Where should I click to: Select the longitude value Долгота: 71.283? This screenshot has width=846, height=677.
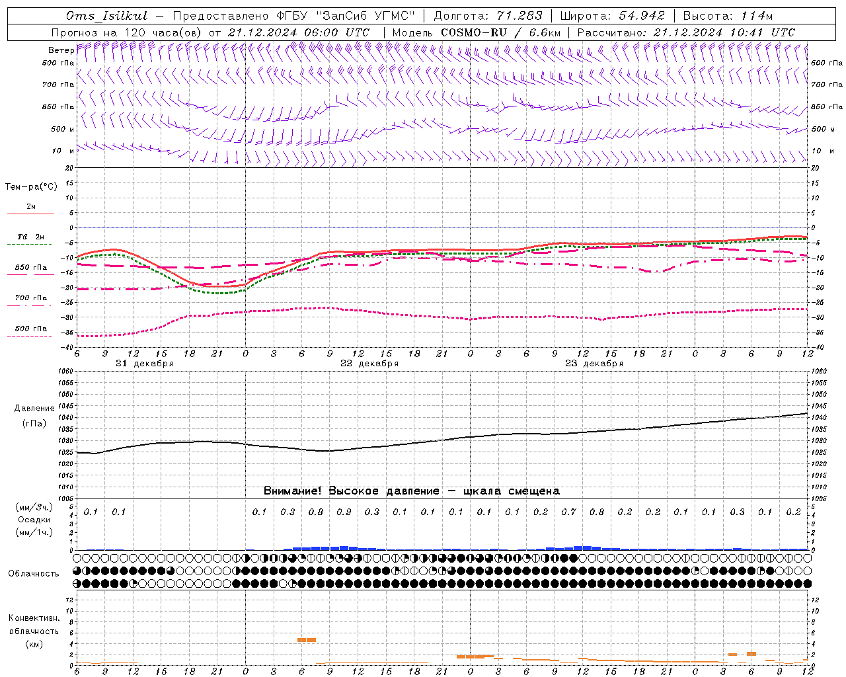[488, 16]
